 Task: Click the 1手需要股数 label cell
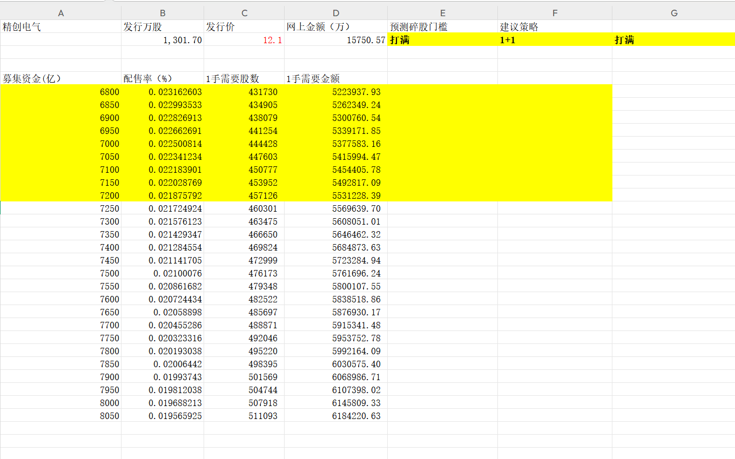(244, 78)
